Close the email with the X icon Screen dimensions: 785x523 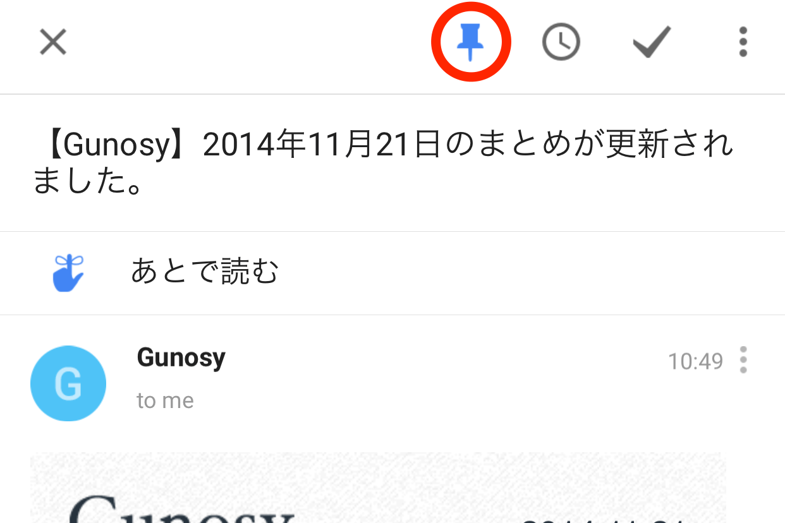(x=53, y=43)
